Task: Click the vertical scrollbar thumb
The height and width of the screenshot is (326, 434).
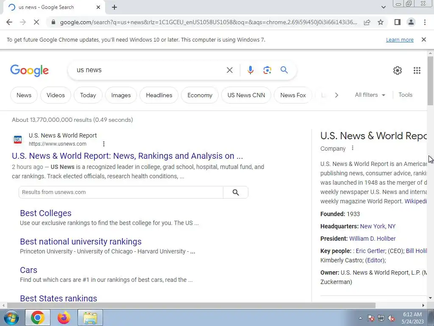Action: (430, 81)
